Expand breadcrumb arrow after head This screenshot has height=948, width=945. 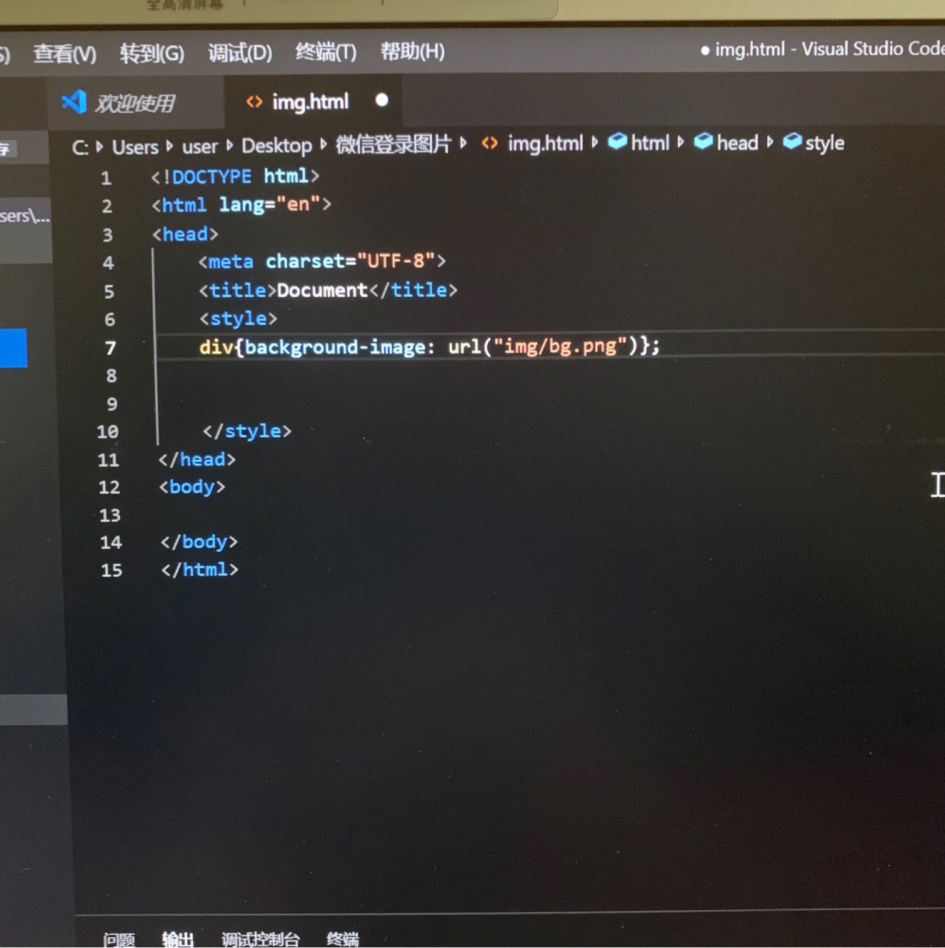[770, 142]
